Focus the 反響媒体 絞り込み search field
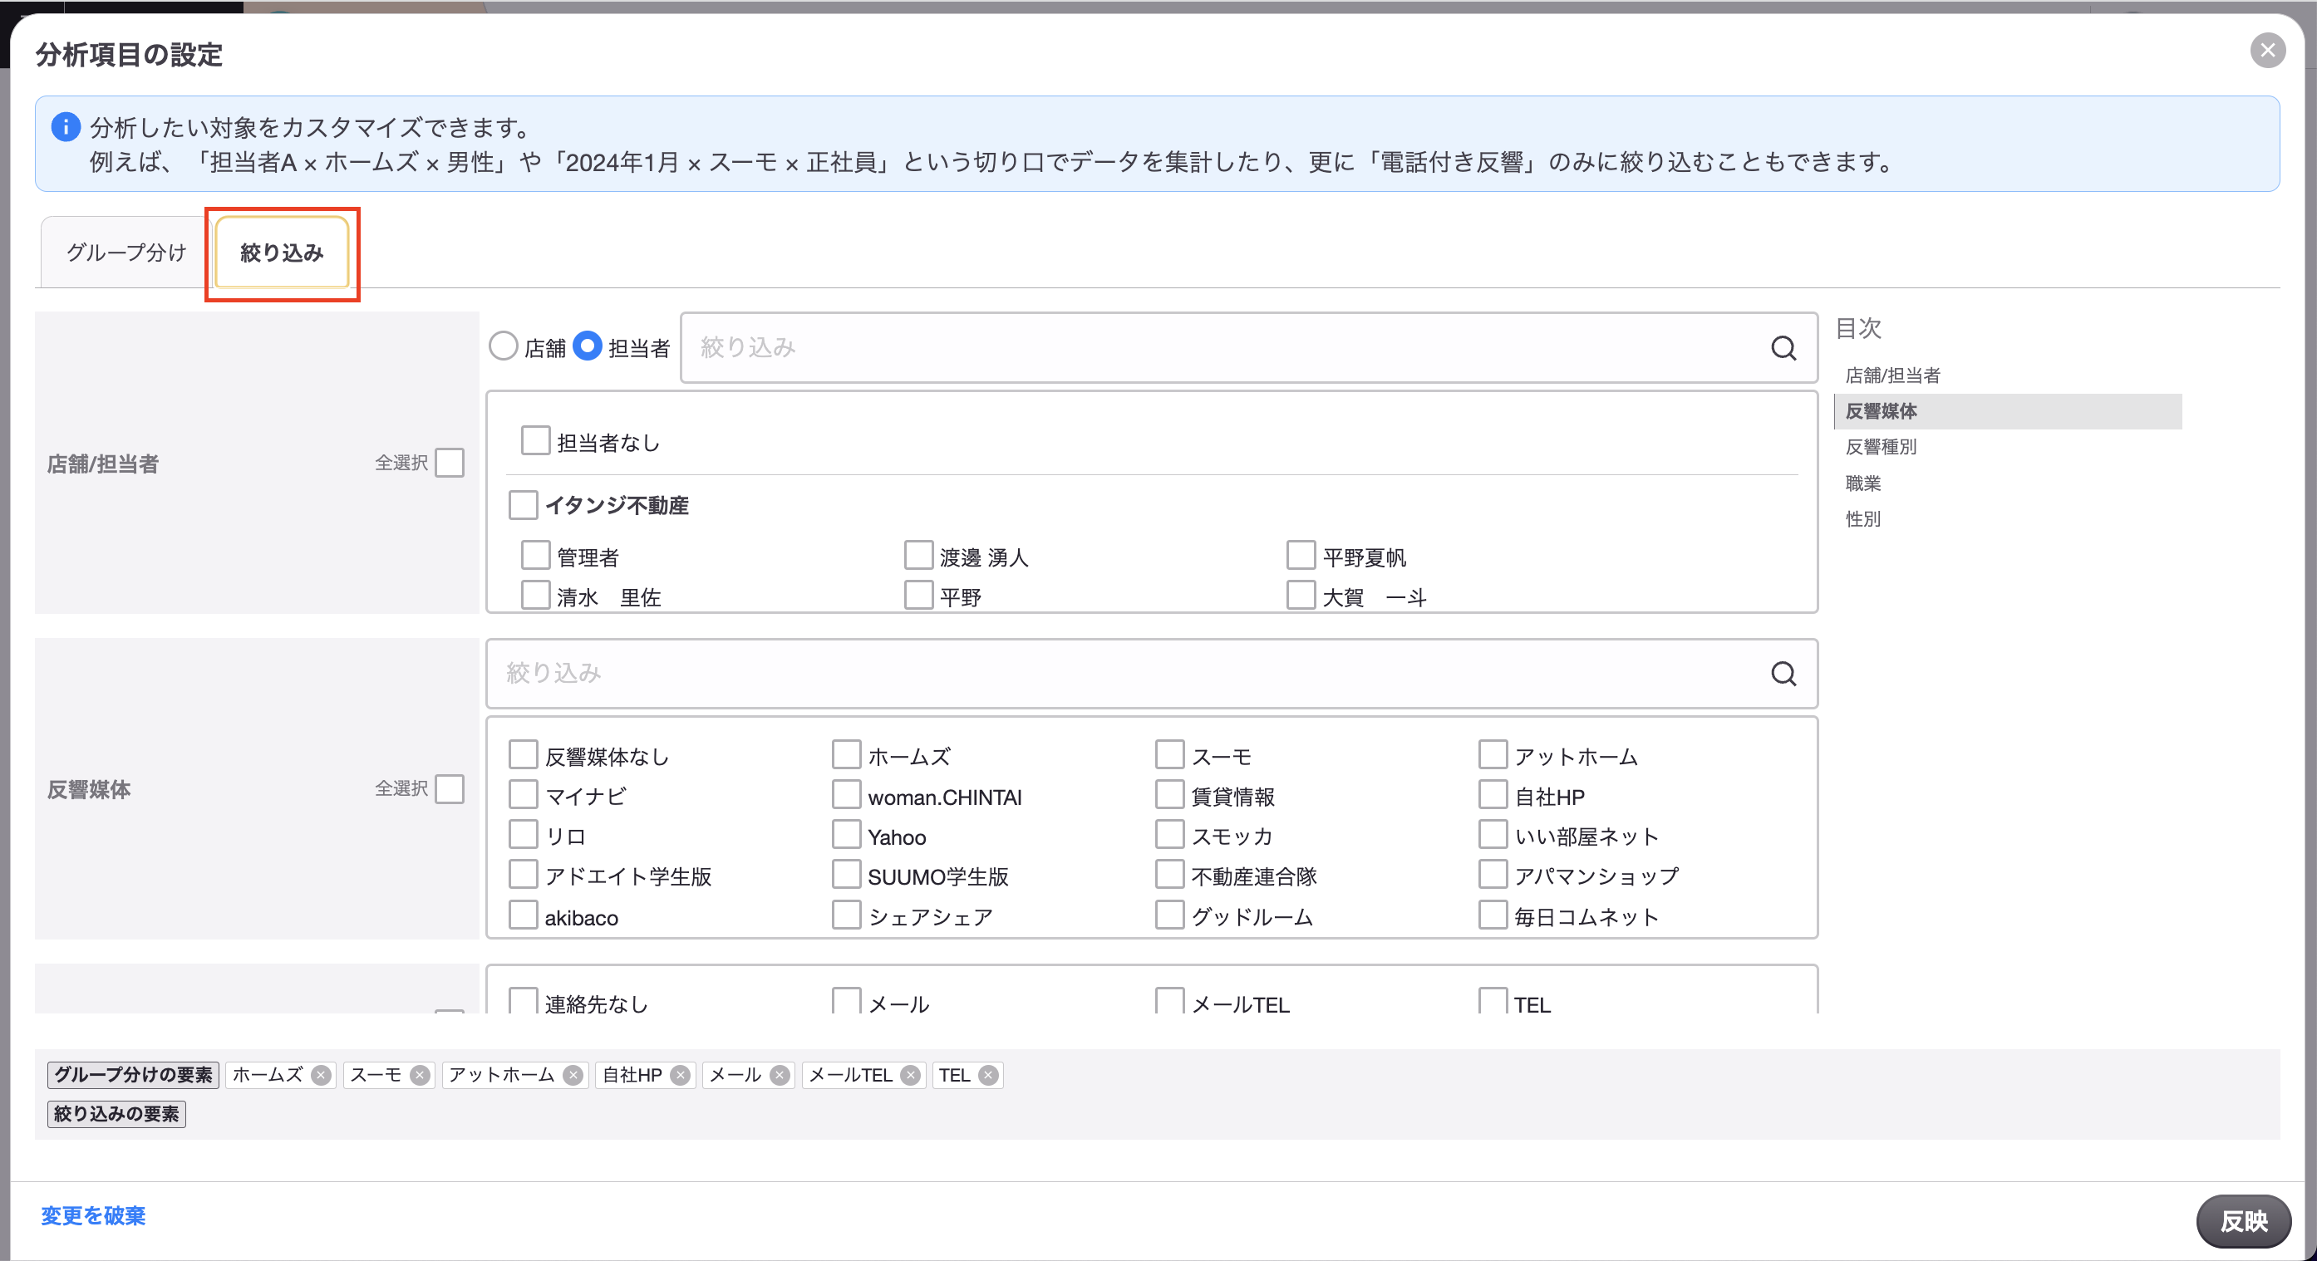2317x1261 pixels. [1151, 673]
